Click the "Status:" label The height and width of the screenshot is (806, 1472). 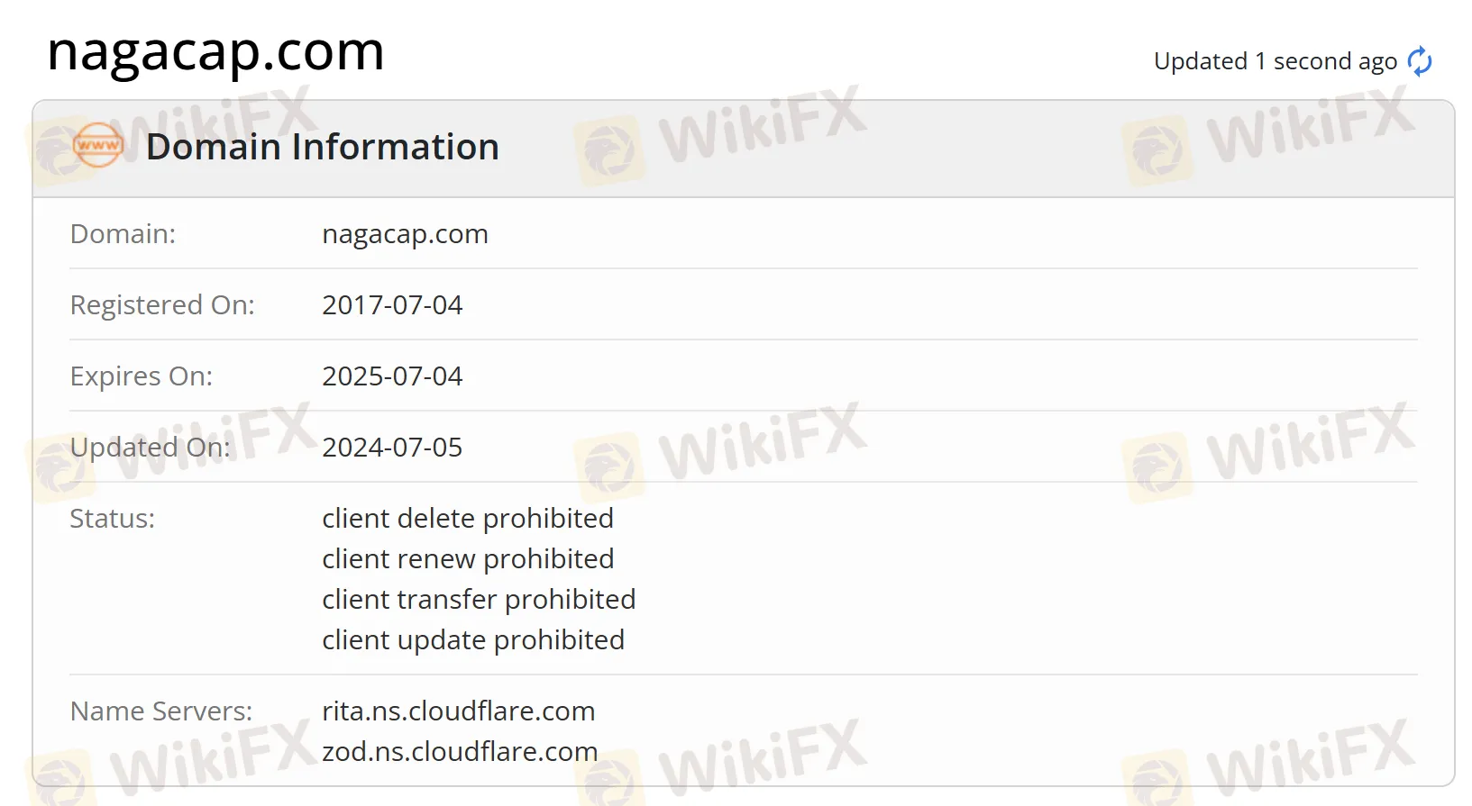(113, 519)
